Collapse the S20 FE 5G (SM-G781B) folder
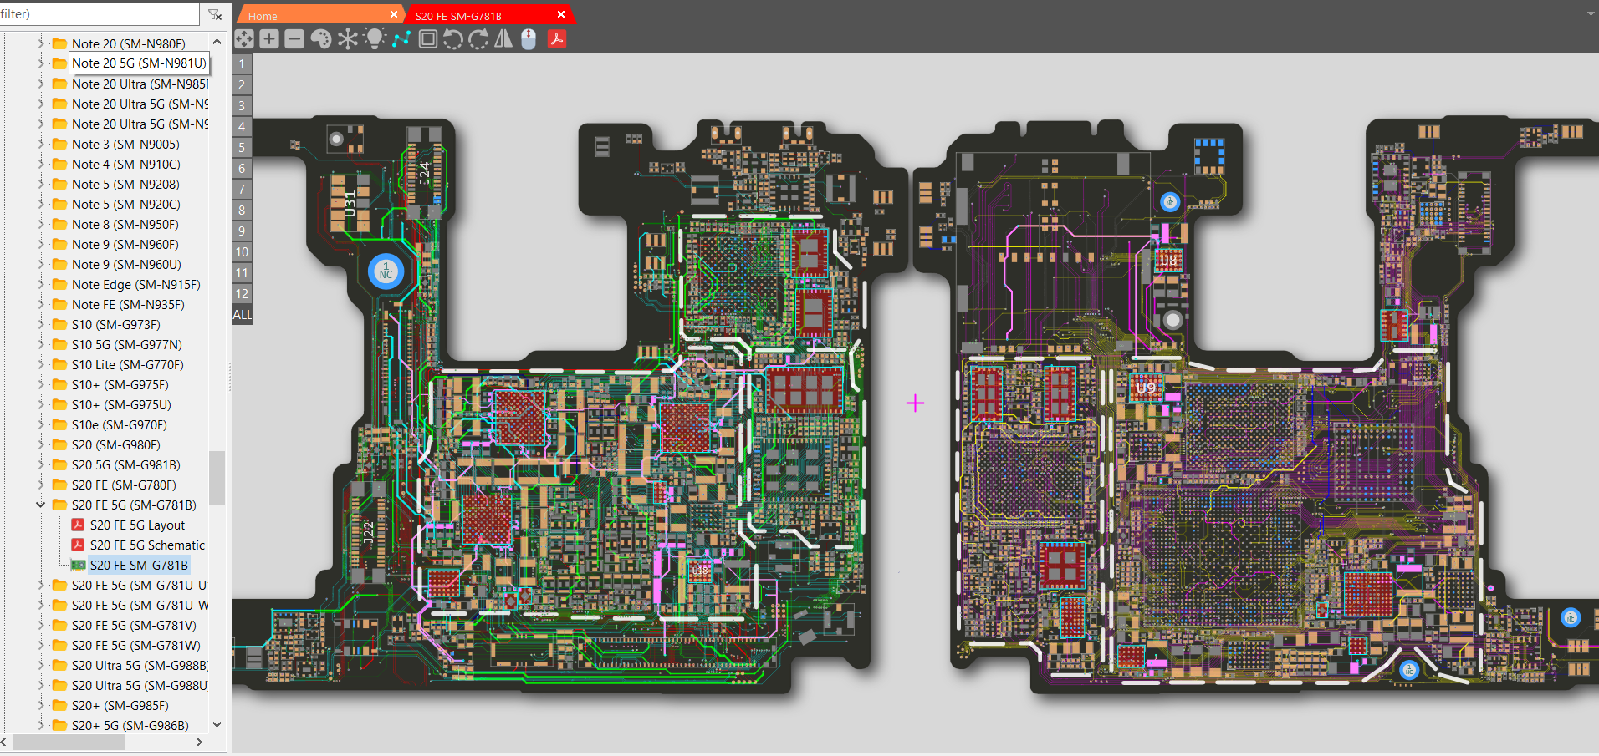Screen dimensions: 1599x756 coord(40,505)
